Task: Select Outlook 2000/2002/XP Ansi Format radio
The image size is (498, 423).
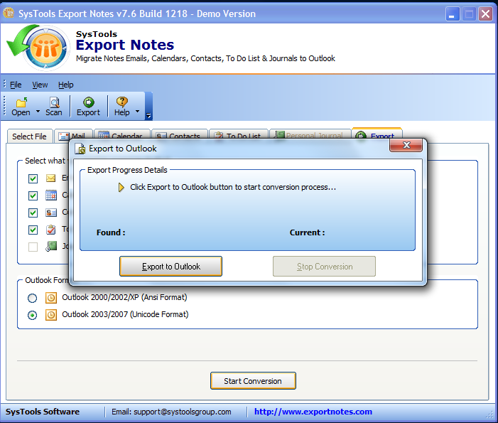Action: tap(33, 298)
